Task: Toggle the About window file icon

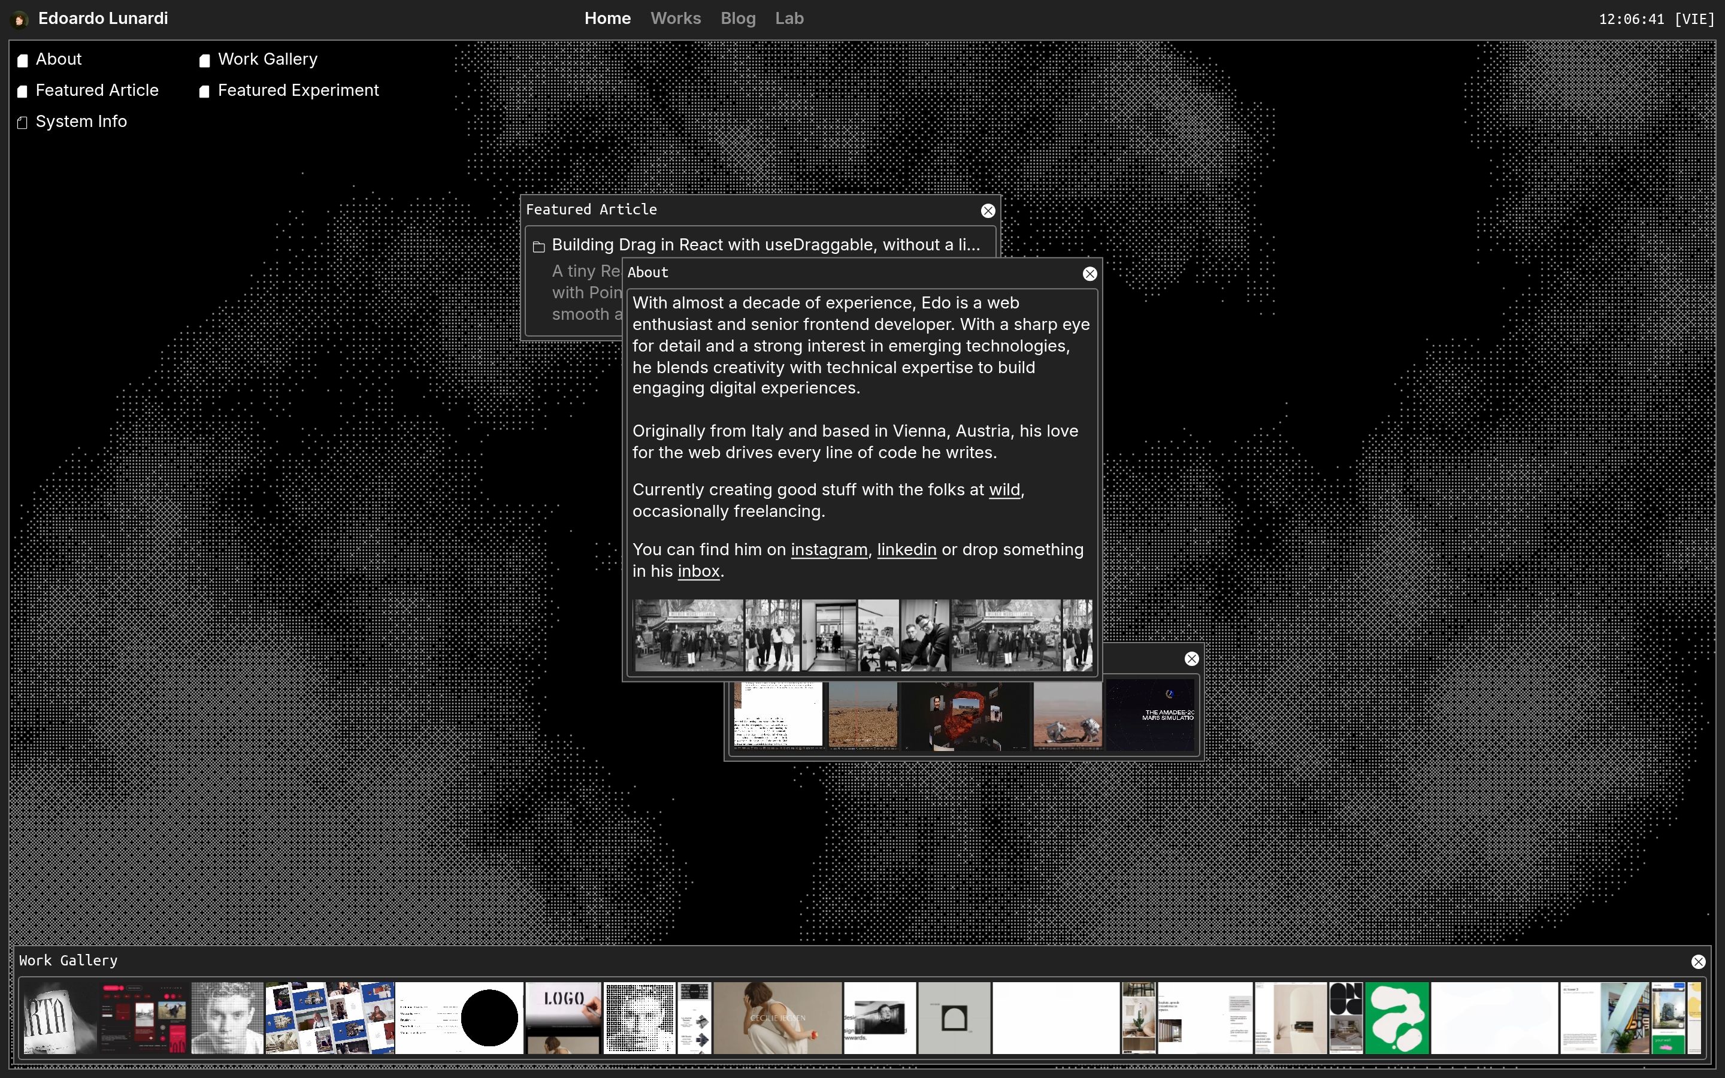Action: (23, 60)
